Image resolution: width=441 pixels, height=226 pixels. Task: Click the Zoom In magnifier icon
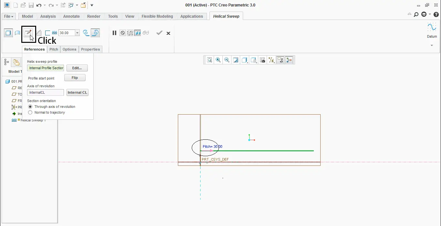[218, 60]
